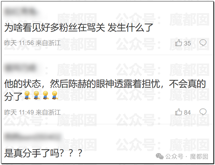Click the like count number 35
This screenshot has width=215, height=165.
click(187, 43)
